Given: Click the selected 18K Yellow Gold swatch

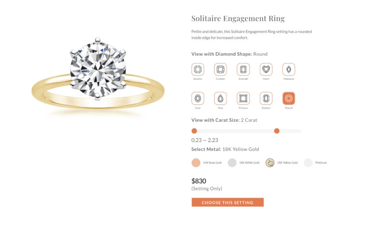Looking at the screenshot, I should pos(269,162).
